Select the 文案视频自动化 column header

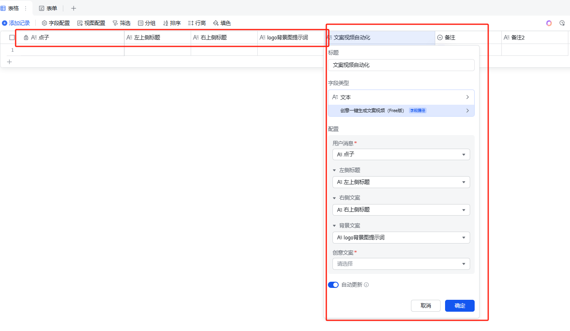click(x=379, y=37)
